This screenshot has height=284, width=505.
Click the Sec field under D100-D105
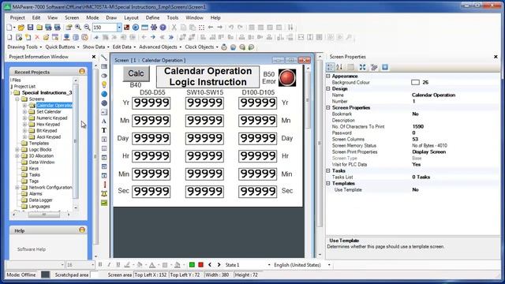[x=257, y=192]
